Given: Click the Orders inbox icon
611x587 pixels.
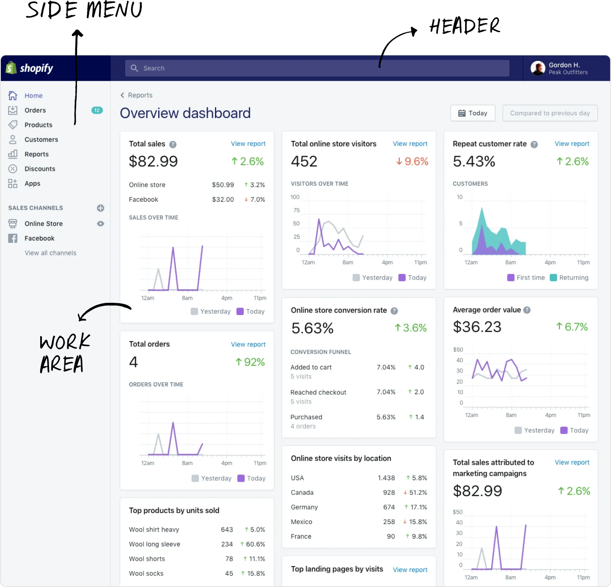Looking at the screenshot, I should point(13,110).
